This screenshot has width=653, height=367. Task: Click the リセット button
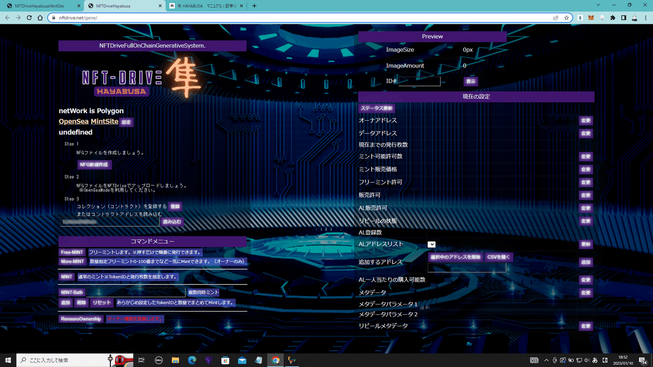[x=102, y=302]
